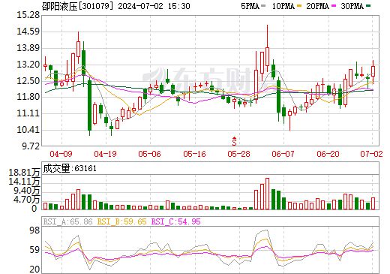Click the 11.11 price axis label
This screenshot has width=390, height=274.
click(28, 113)
